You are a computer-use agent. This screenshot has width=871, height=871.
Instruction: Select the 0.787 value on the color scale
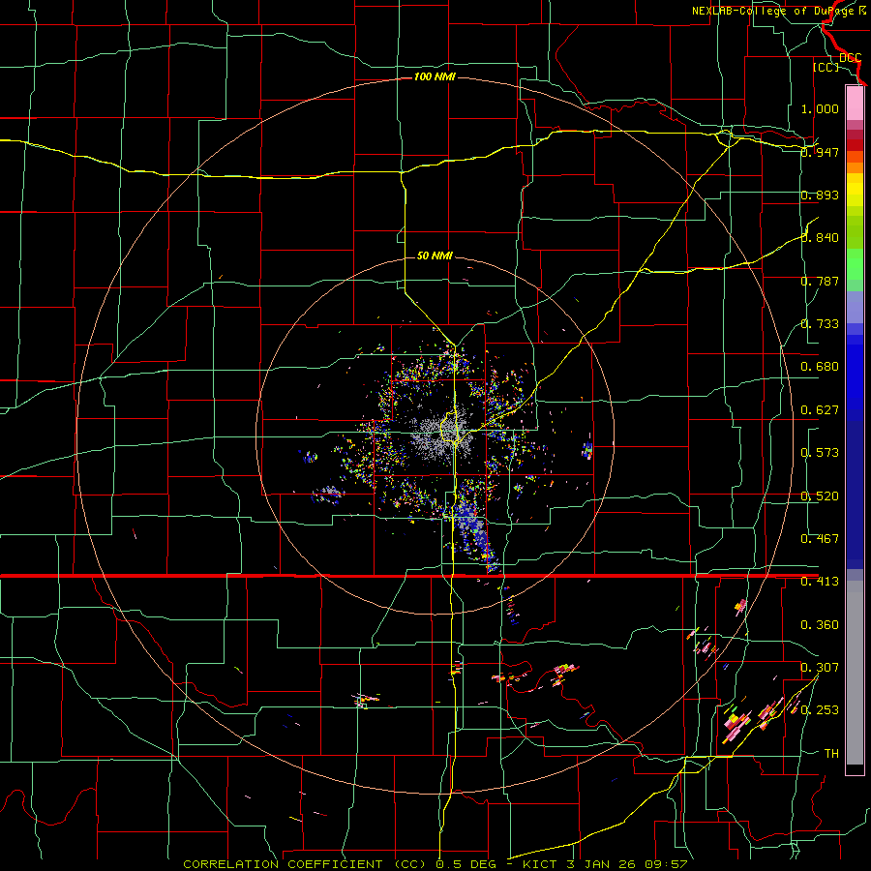(x=820, y=281)
